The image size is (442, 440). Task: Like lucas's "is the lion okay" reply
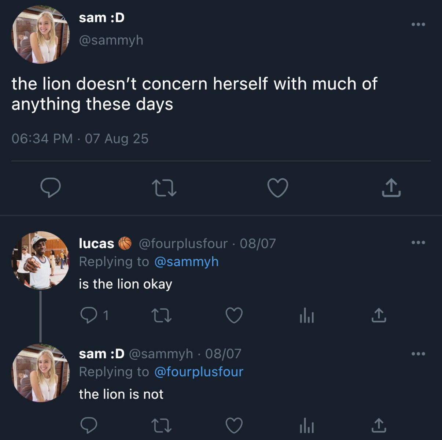pyautogui.click(x=234, y=315)
